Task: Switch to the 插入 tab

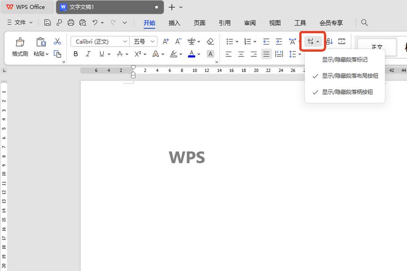Action: coord(174,23)
